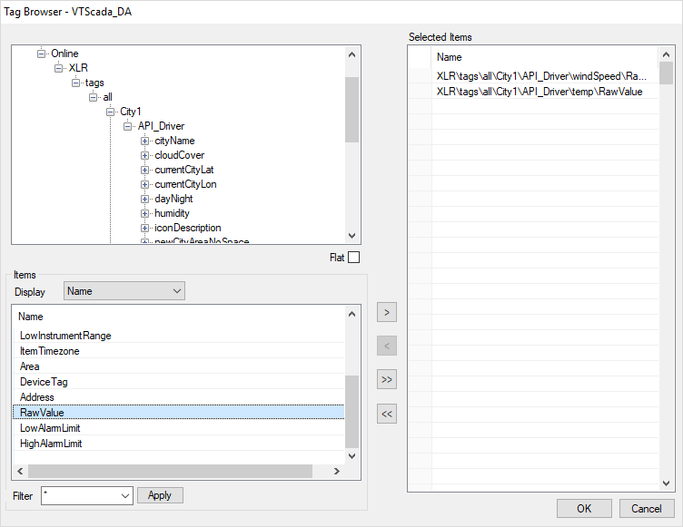Add all items with the >> button

click(x=386, y=379)
